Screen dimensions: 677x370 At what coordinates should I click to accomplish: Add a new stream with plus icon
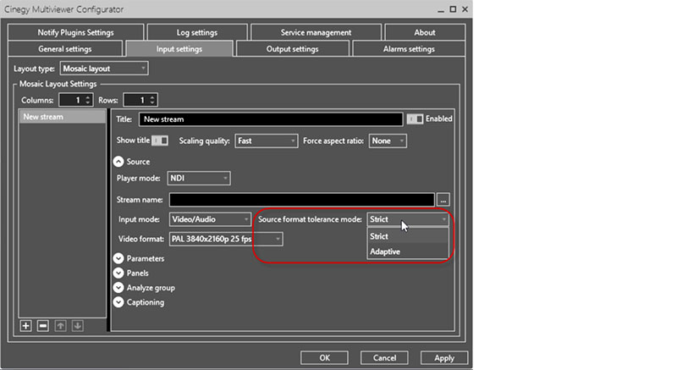pyautogui.click(x=26, y=326)
